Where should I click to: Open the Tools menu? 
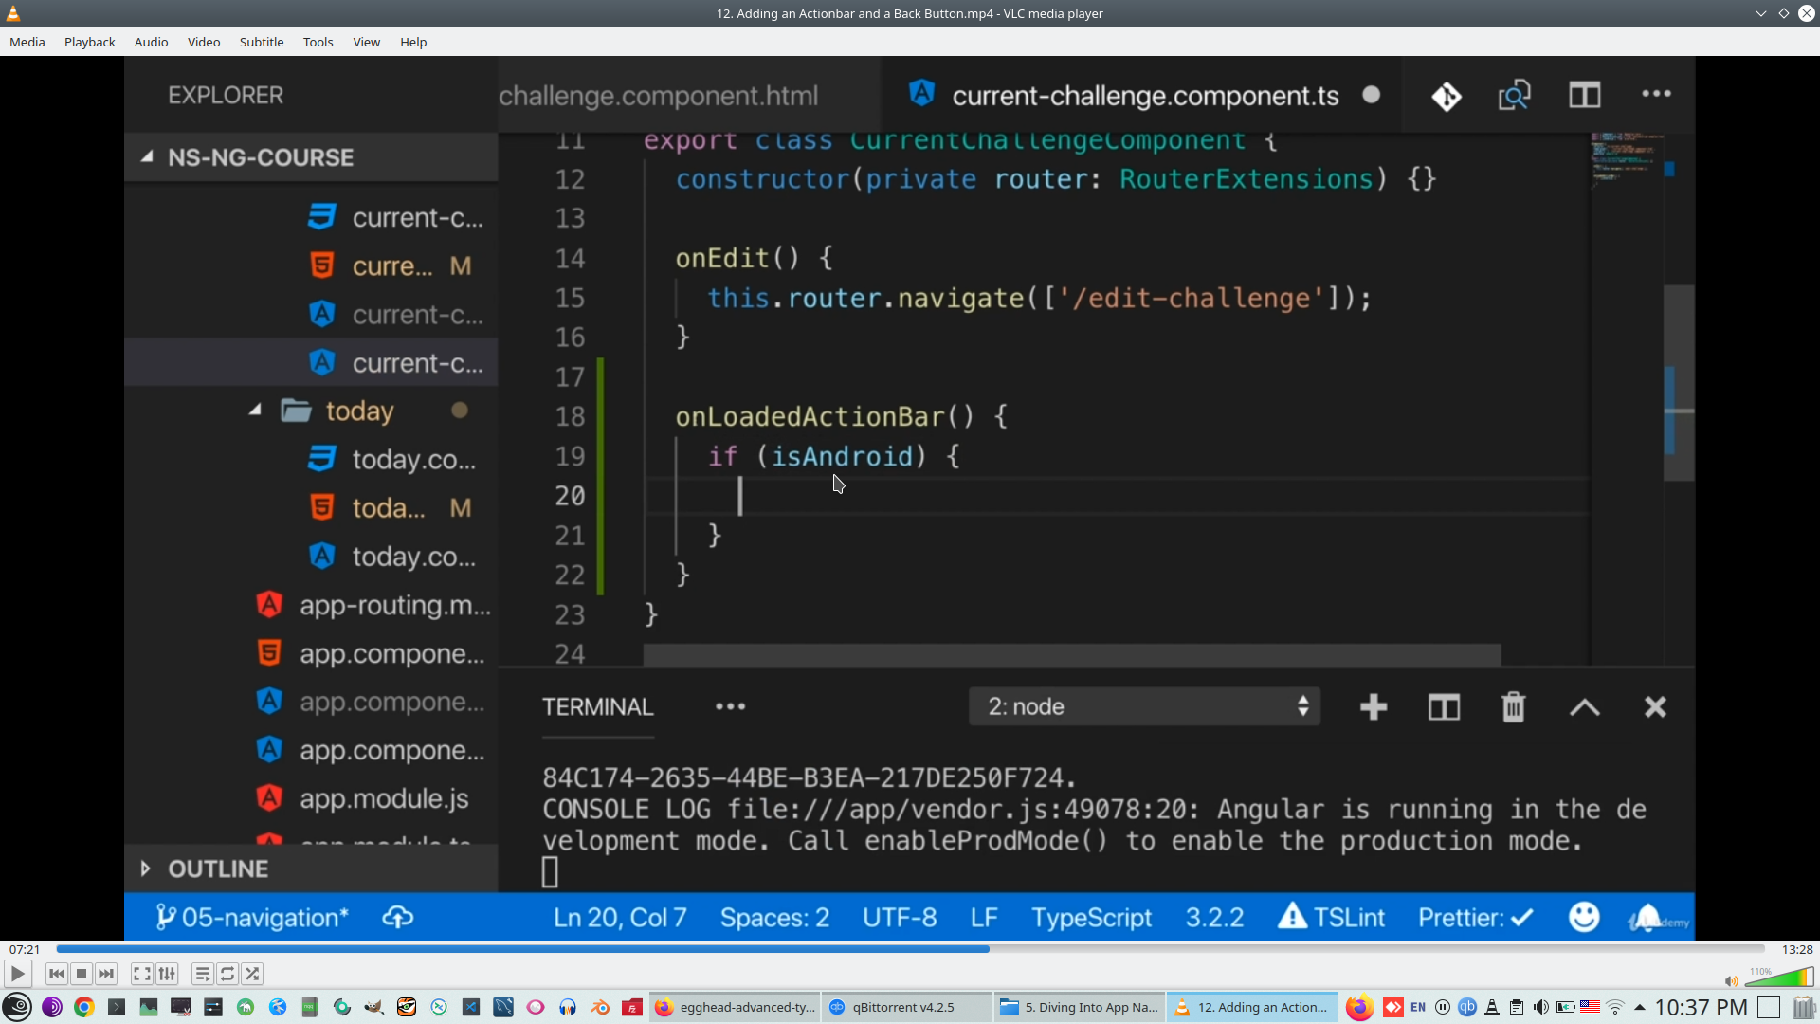tap(318, 42)
